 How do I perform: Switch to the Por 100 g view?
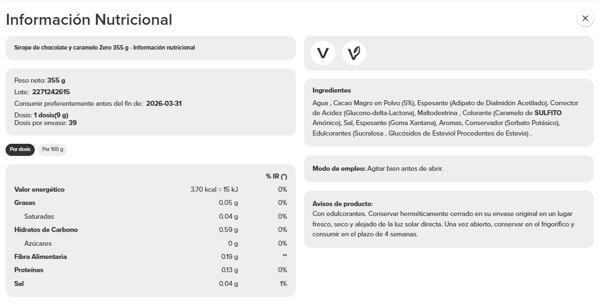click(52, 149)
